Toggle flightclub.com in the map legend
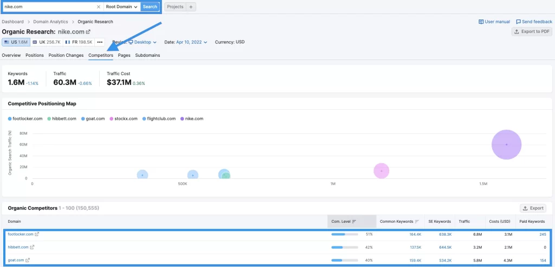The height and width of the screenshot is (267, 555). 159,119
